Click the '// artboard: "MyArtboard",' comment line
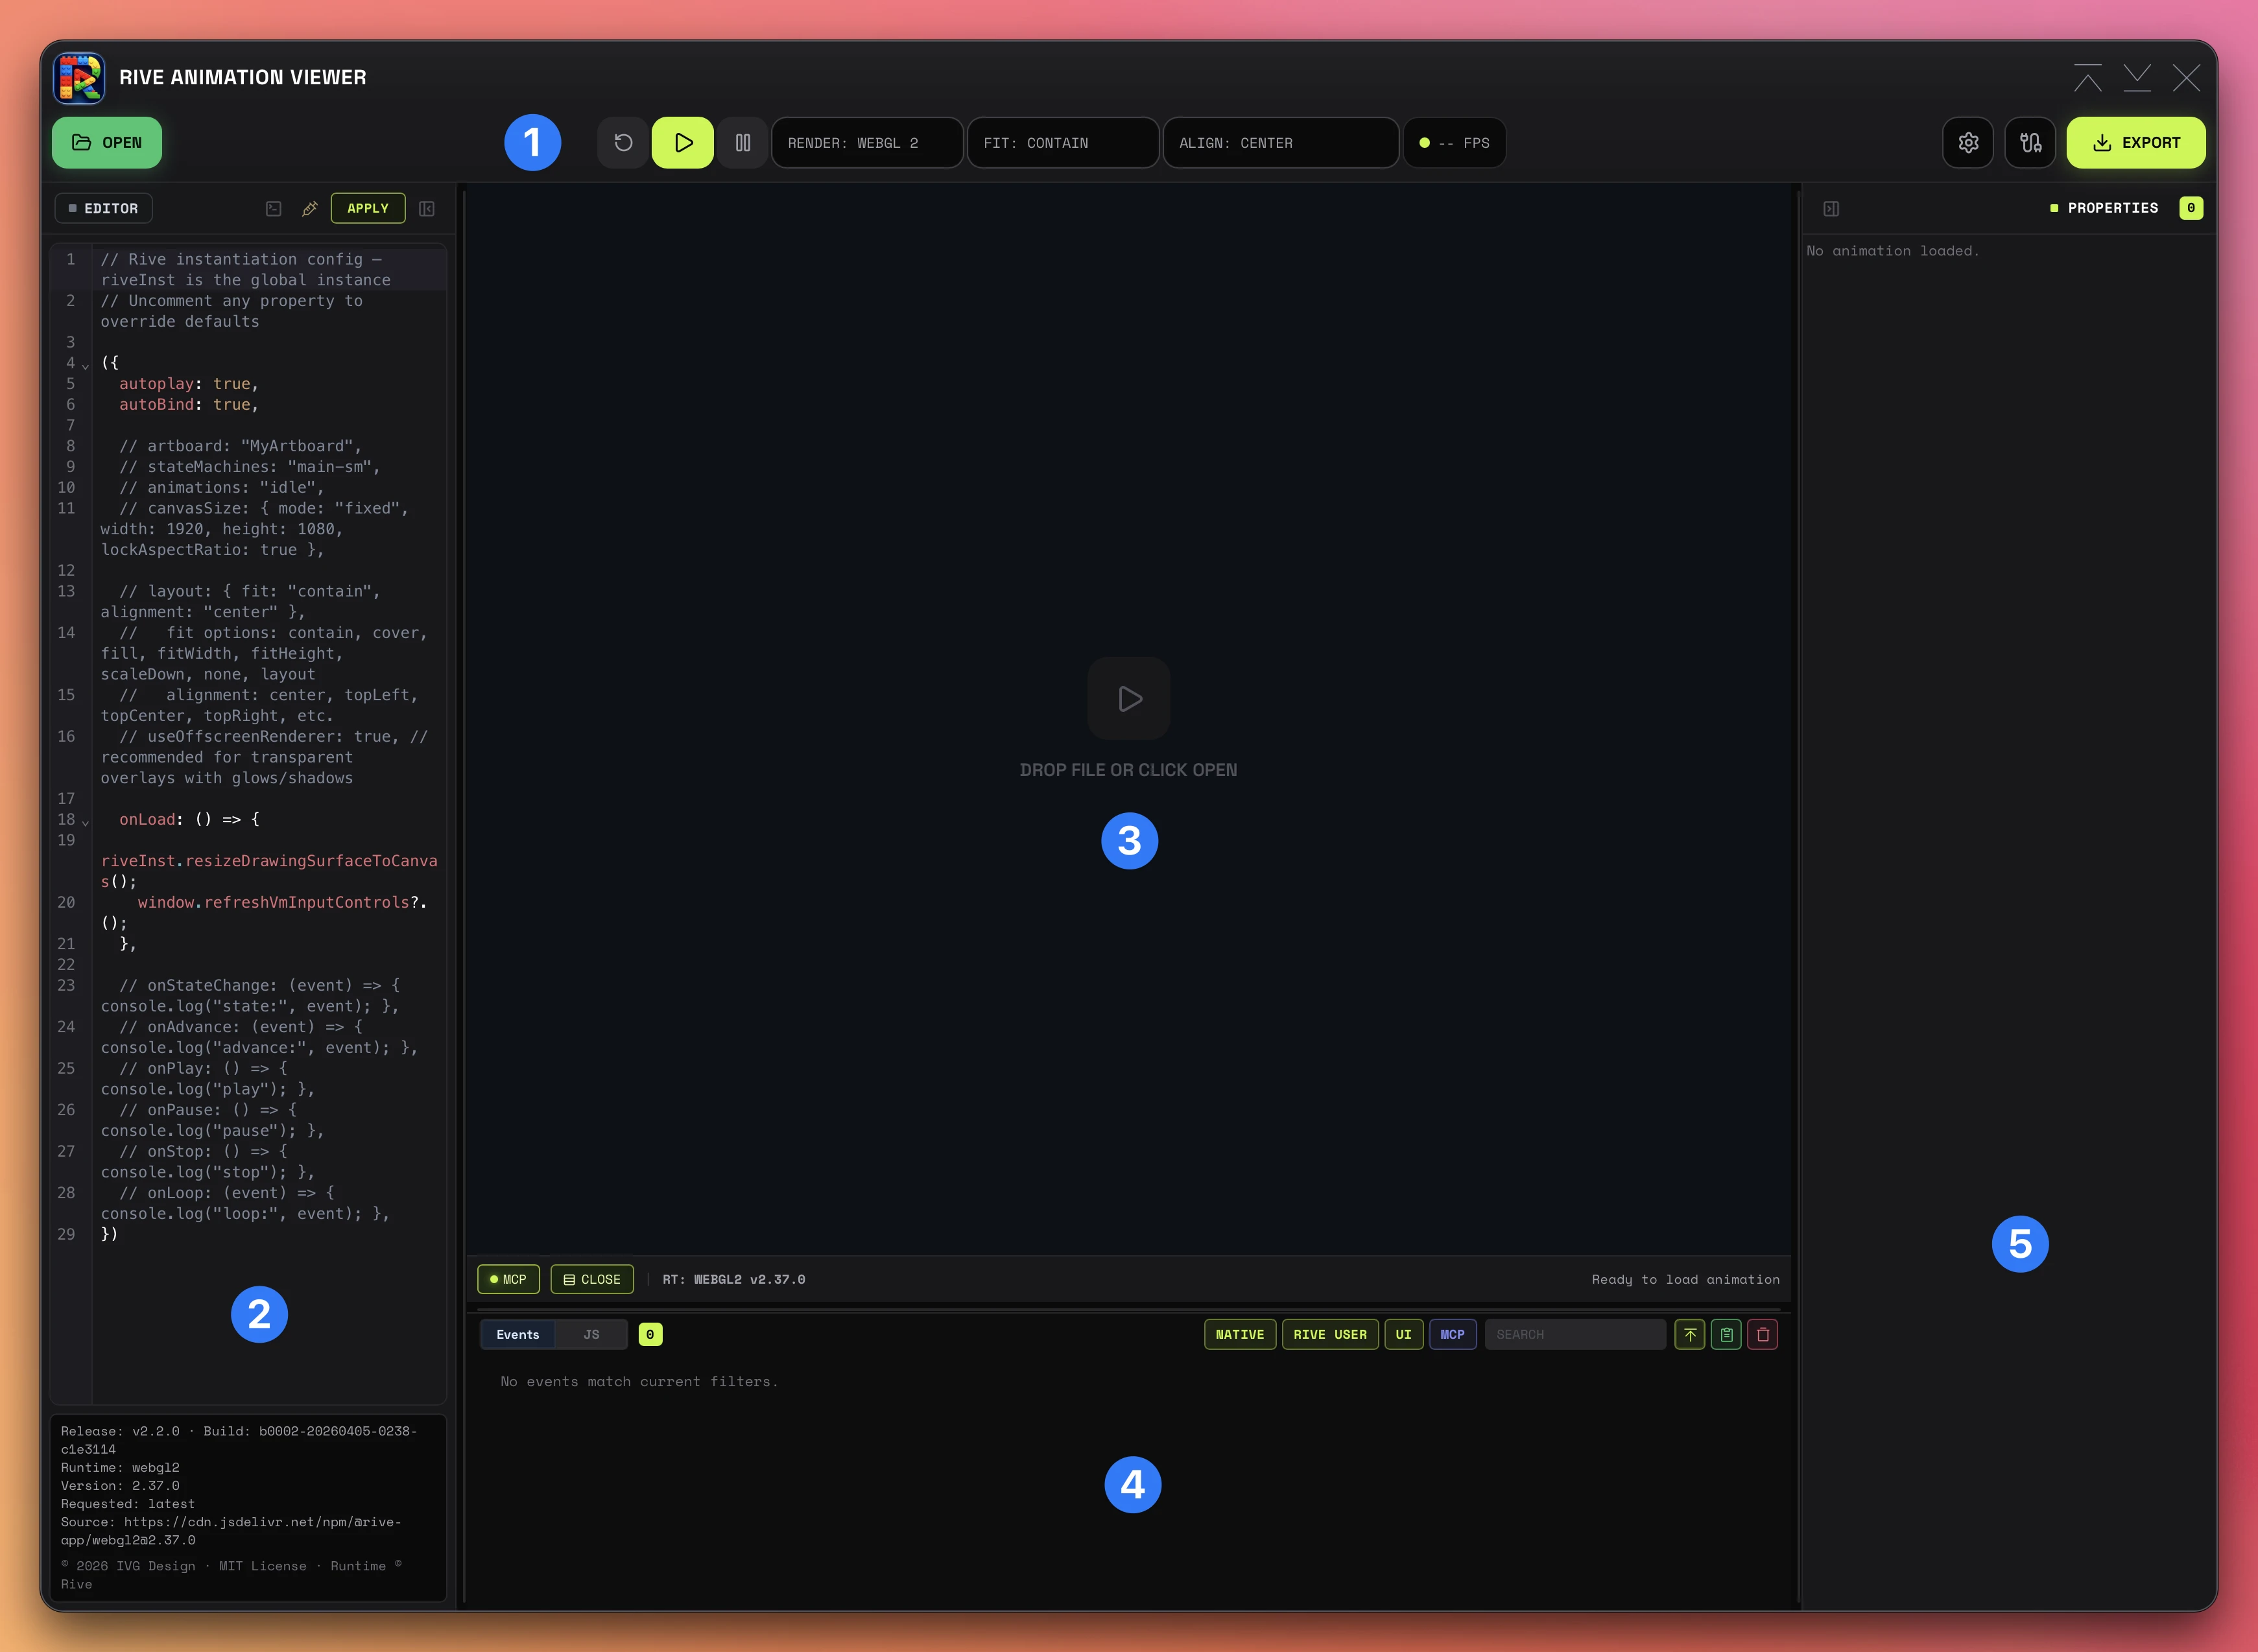2258x1652 pixels. 240,446
